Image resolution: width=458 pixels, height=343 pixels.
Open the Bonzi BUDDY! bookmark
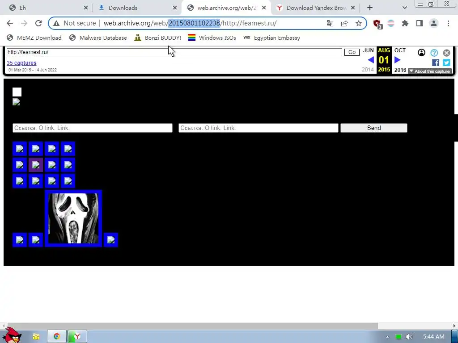pyautogui.click(x=158, y=38)
